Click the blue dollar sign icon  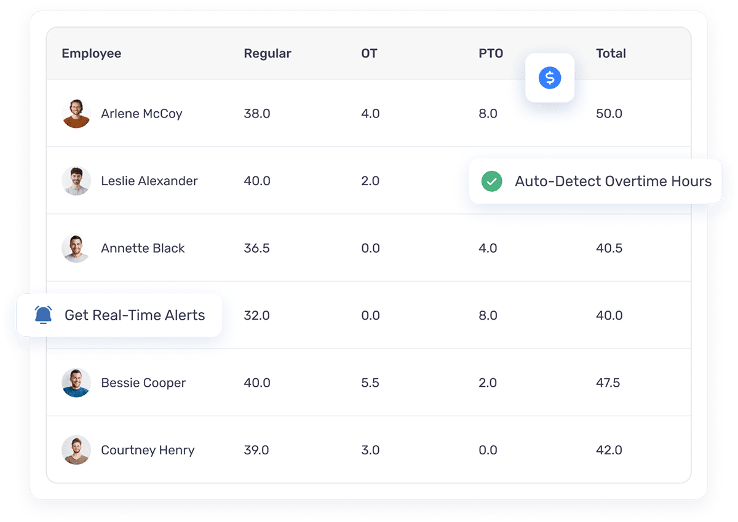[550, 77]
